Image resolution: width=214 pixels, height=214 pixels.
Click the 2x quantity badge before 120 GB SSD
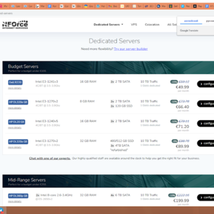[x=112, y=106]
